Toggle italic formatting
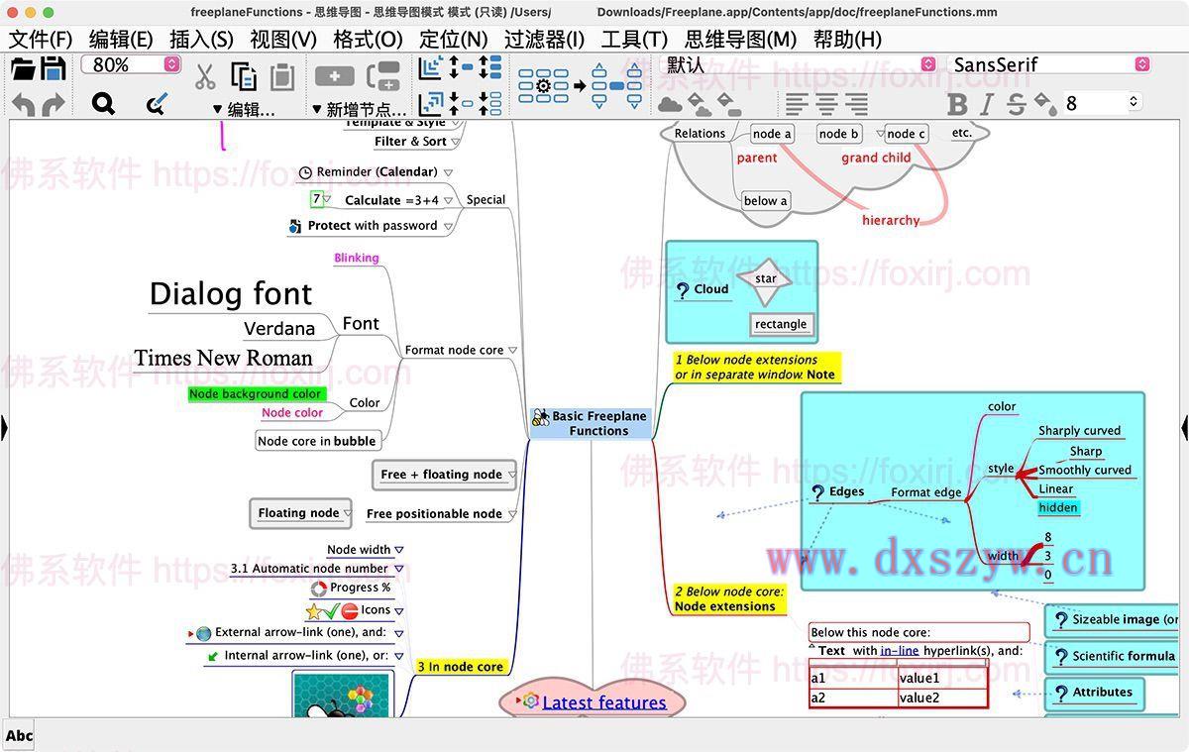This screenshot has width=1189, height=752. [x=987, y=103]
